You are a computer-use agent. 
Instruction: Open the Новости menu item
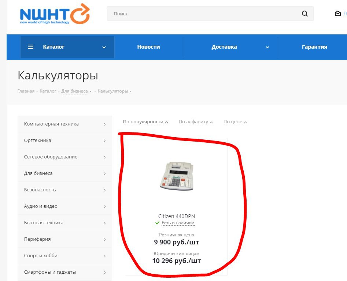148,47
